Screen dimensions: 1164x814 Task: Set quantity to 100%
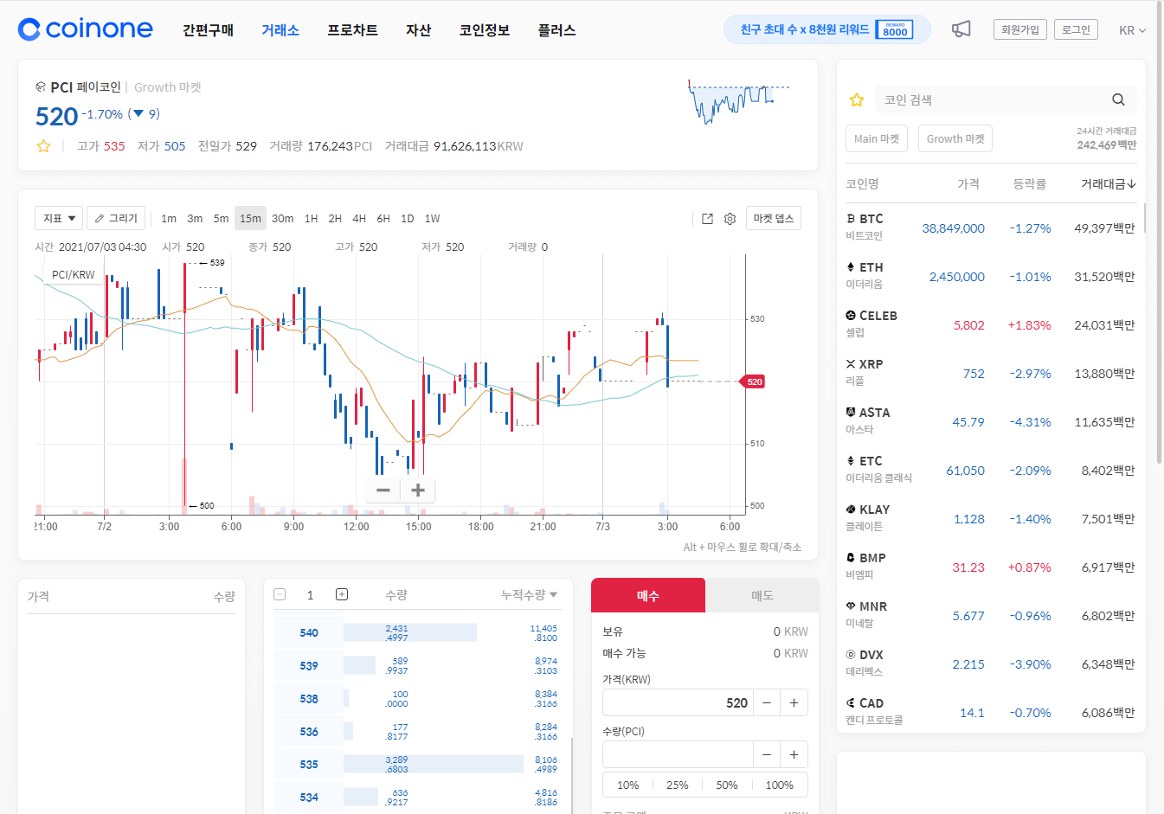point(780,785)
